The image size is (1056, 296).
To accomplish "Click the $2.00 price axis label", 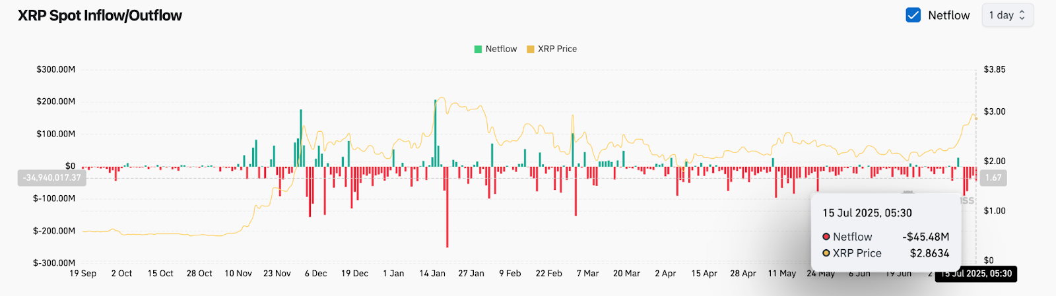I will [x=995, y=161].
